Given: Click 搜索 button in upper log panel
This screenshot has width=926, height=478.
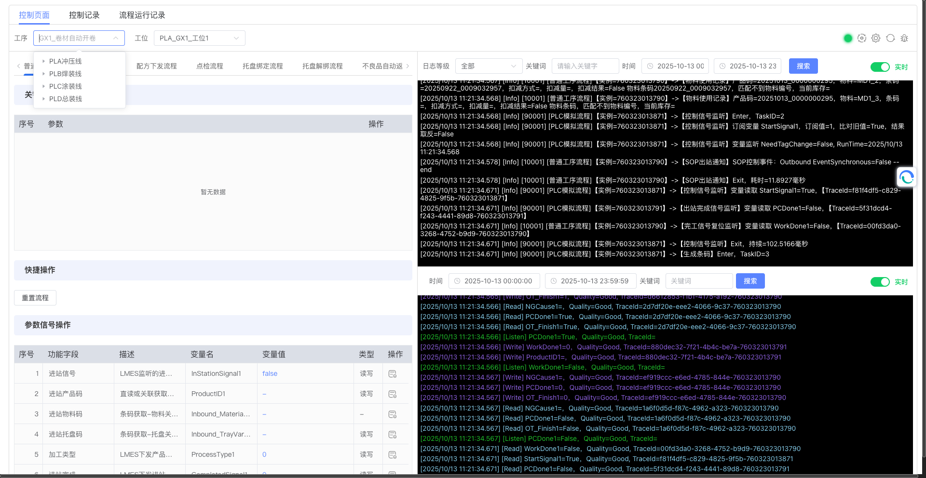Looking at the screenshot, I should point(803,66).
